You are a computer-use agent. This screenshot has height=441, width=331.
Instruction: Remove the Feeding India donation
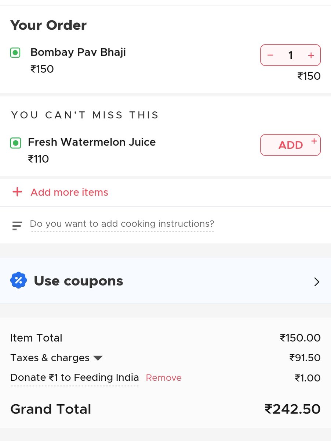[x=164, y=378]
